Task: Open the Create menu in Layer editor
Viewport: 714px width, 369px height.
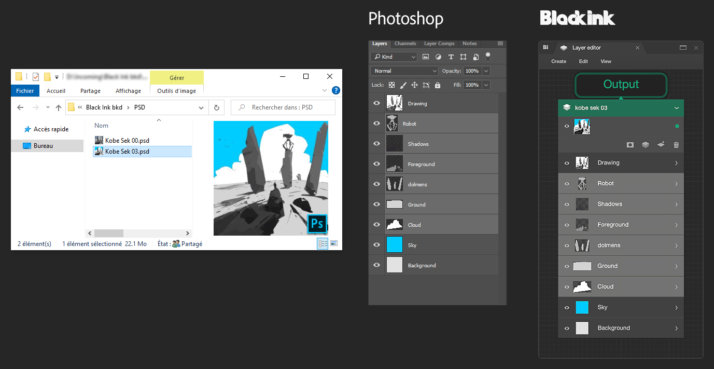Action: (558, 61)
